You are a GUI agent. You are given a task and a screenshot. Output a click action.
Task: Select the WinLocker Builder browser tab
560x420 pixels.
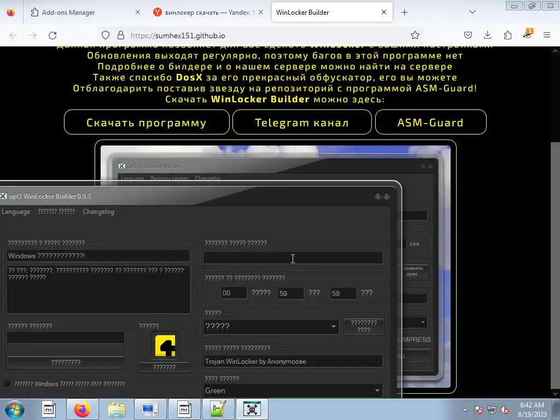[332, 12]
